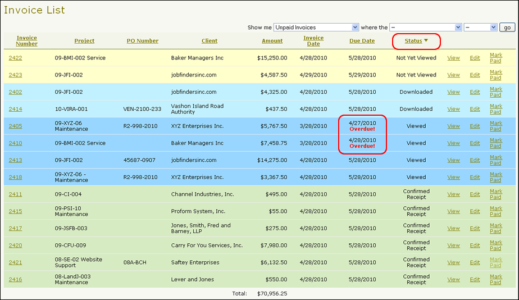This screenshot has width=519, height=300.
Task: View invoice 2411 Channel Industries
Action: pyautogui.click(x=453, y=194)
